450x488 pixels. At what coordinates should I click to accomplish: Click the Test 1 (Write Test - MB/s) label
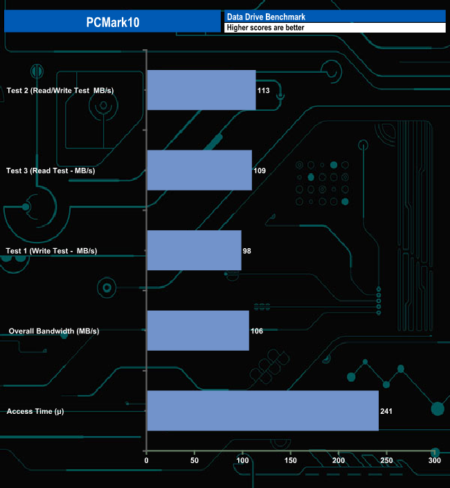[52, 251]
